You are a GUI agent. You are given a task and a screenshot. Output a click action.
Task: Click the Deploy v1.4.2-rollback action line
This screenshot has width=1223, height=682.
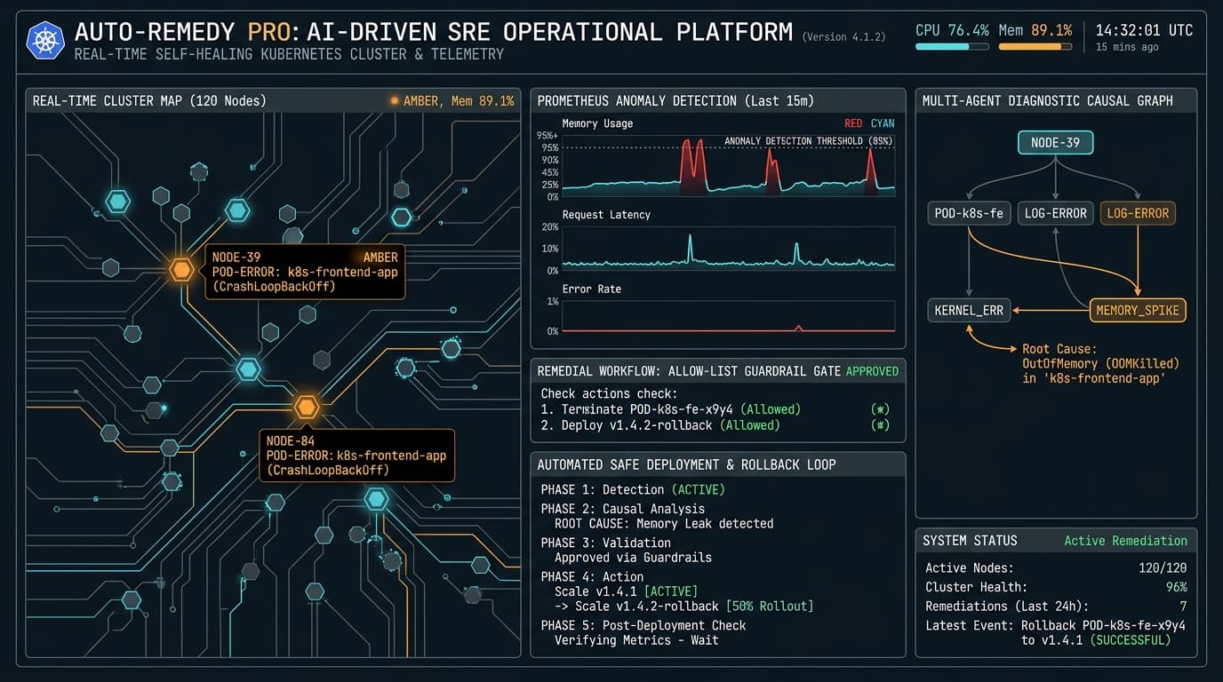(x=660, y=425)
